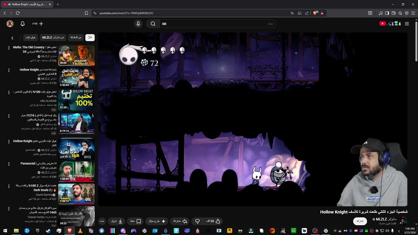Open the Leo AI sparkle icon
The height and width of the screenshot is (235, 418).
tap(400, 13)
